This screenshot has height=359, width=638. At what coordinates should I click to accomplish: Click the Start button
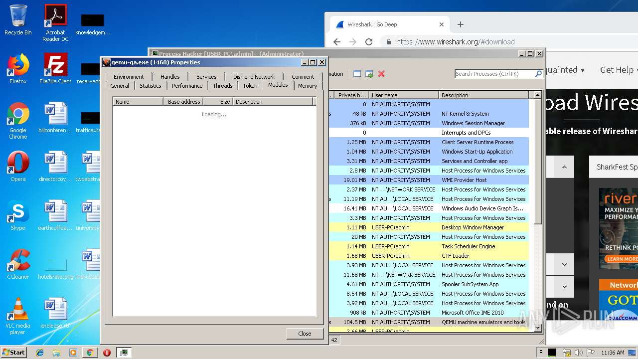(x=14, y=353)
